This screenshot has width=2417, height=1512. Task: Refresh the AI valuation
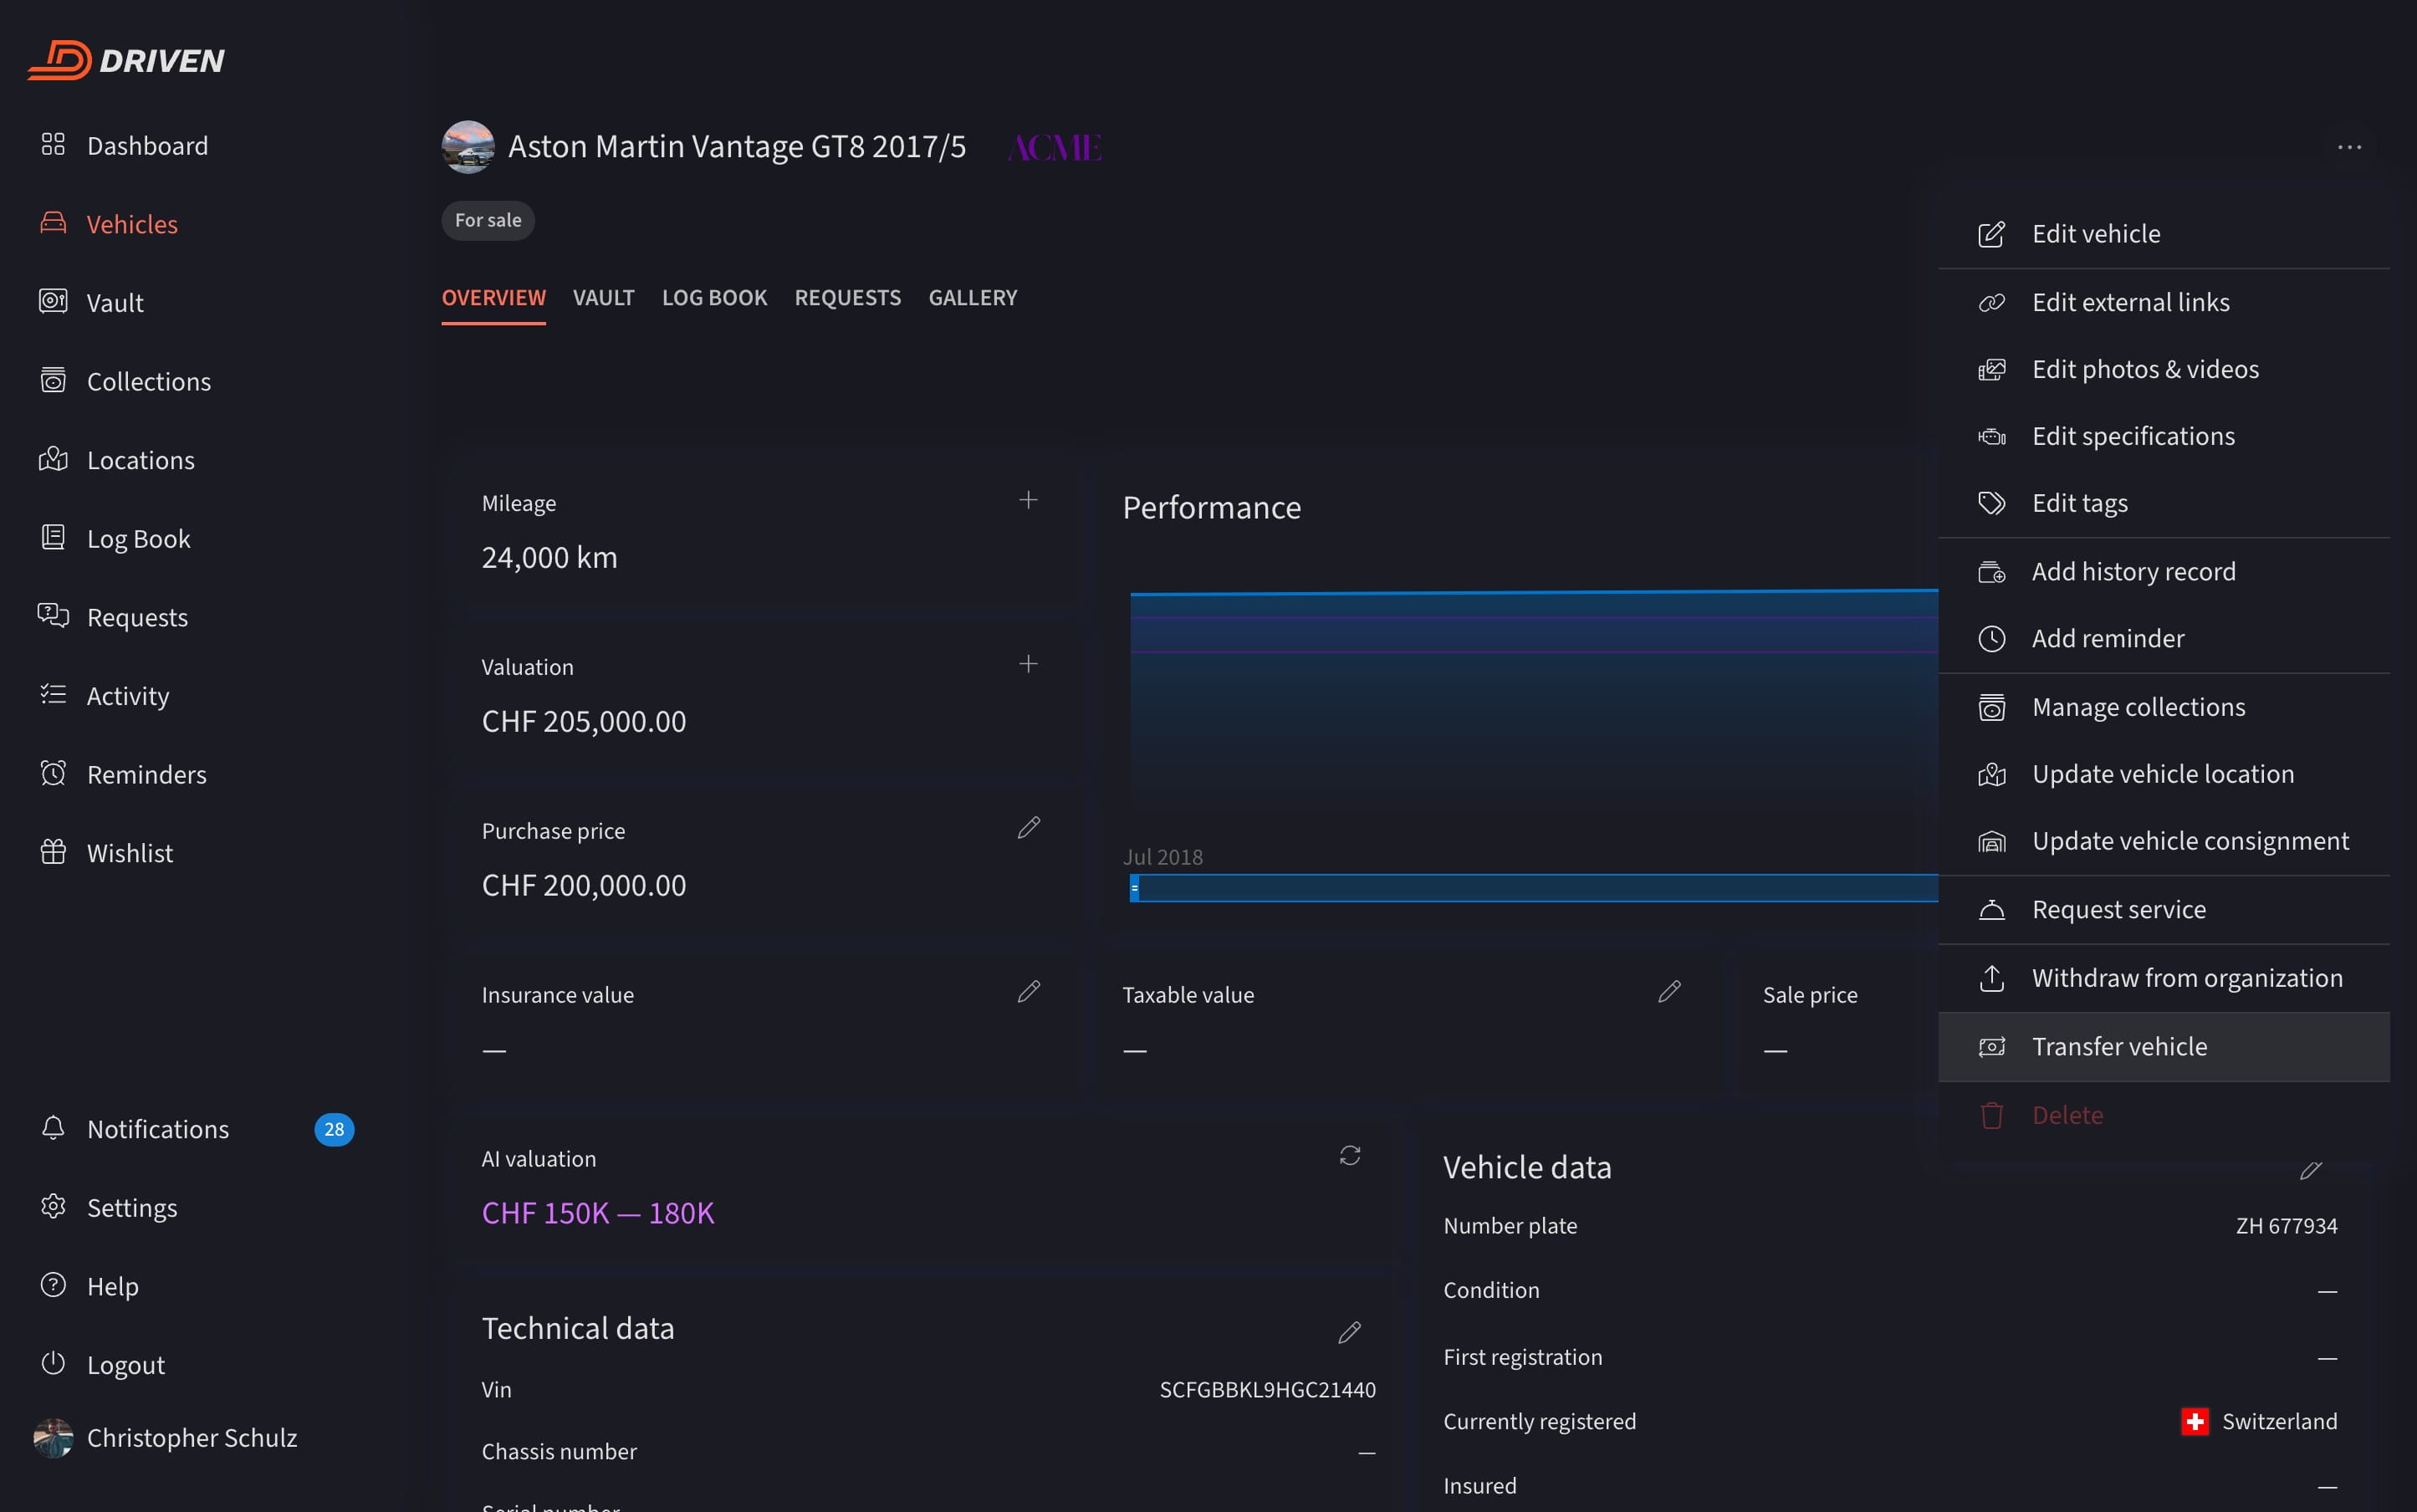pos(1349,1156)
